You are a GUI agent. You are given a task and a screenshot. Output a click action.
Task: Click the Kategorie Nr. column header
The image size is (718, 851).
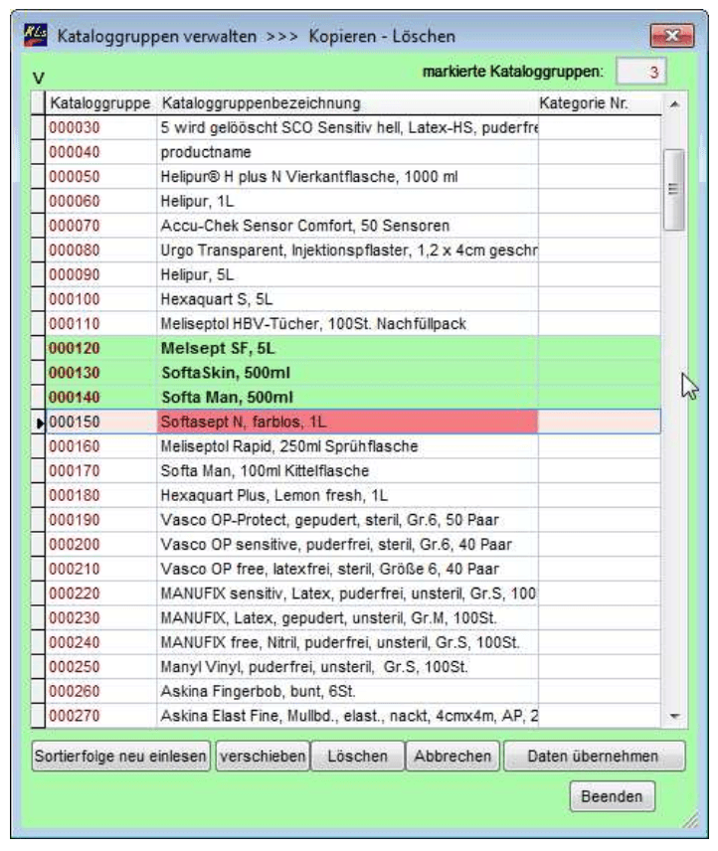pos(599,103)
